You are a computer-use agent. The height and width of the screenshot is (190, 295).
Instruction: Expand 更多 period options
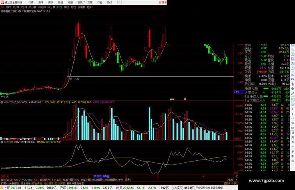click(90, 7)
